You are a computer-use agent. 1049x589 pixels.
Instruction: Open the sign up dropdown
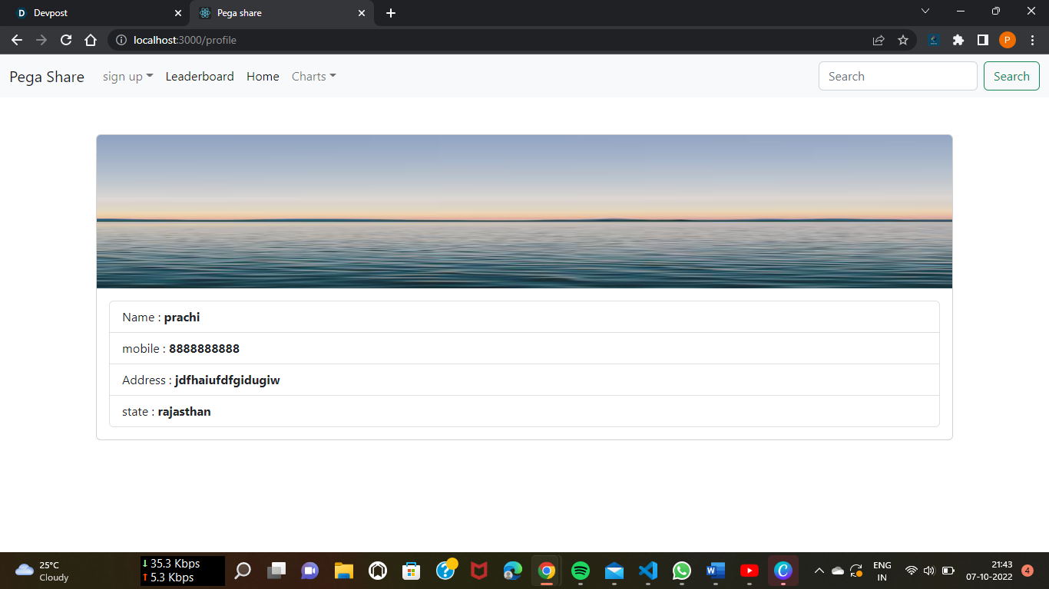pos(127,76)
